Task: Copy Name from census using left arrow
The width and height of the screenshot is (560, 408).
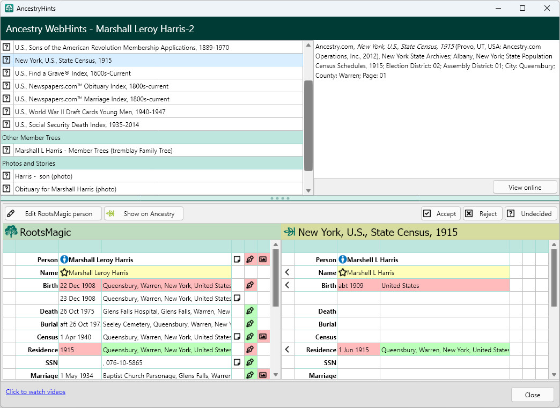Action: click(288, 272)
